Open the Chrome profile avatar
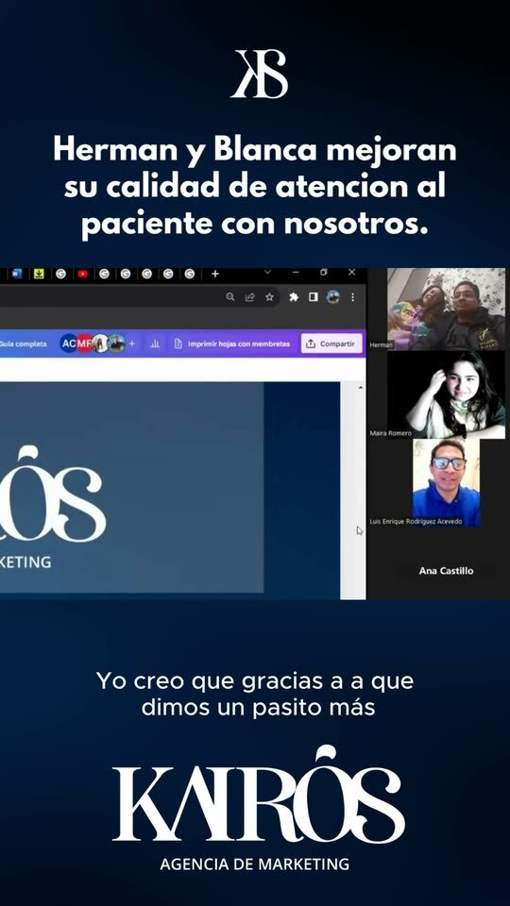510x906 pixels. (332, 297)
